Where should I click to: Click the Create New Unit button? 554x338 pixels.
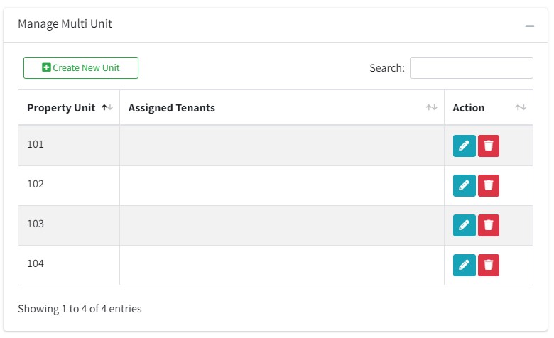click(x=81, y=67)
